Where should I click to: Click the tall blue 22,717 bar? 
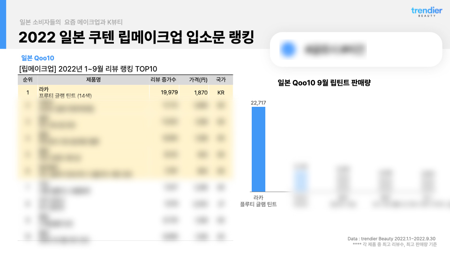tap(258, 149)
